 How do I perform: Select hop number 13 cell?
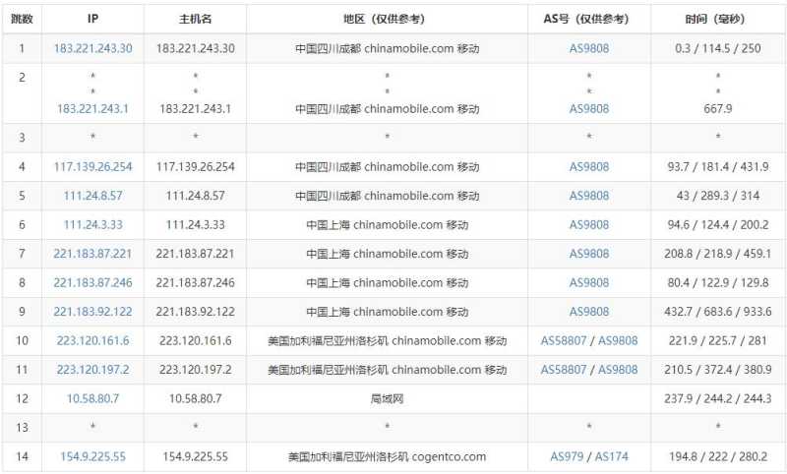click(22, 428)
